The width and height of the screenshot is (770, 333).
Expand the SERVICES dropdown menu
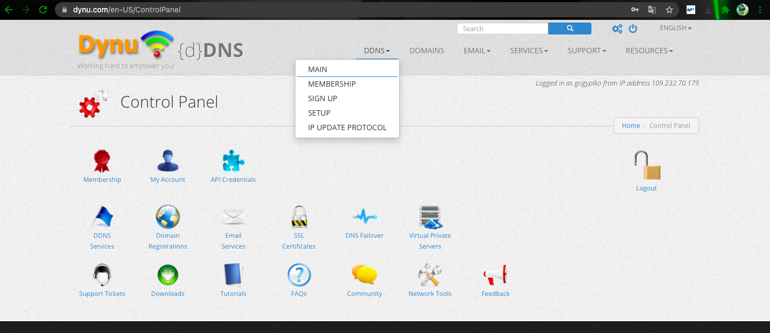click(x=529, y=51)
